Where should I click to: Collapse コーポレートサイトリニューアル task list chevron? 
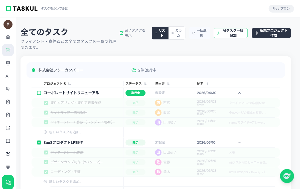coord(239,93)
